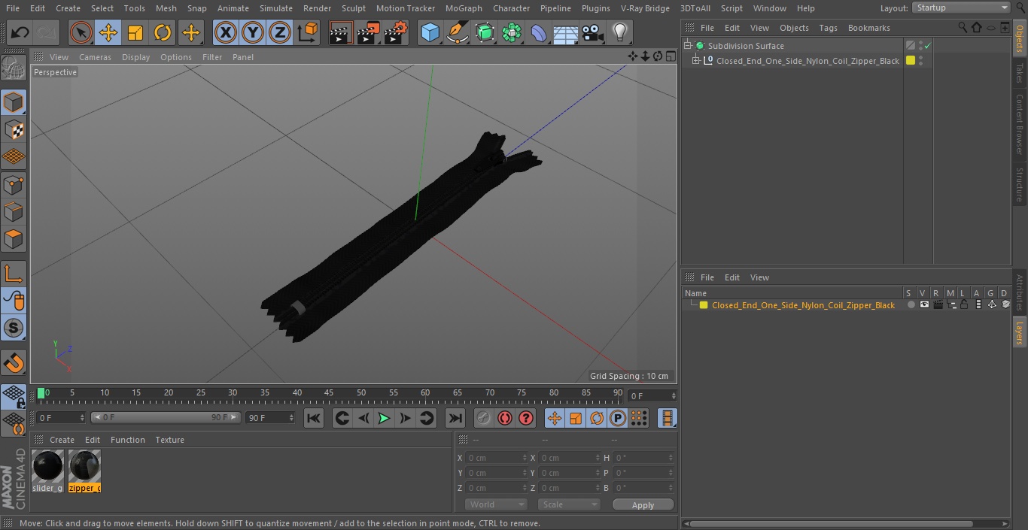Click the X position input field
1028x530 pixels.
tap(495, 458)
